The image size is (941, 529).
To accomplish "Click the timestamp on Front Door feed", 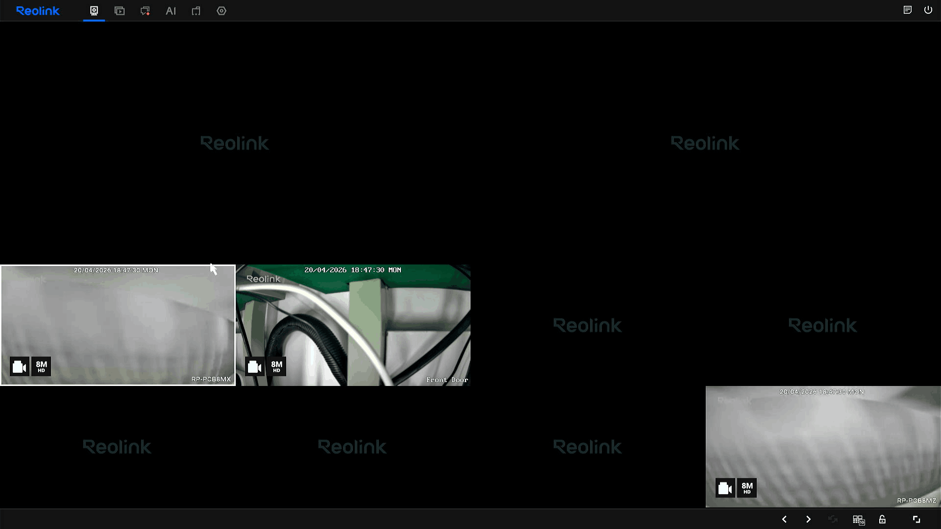I will [x=353, y=270].
